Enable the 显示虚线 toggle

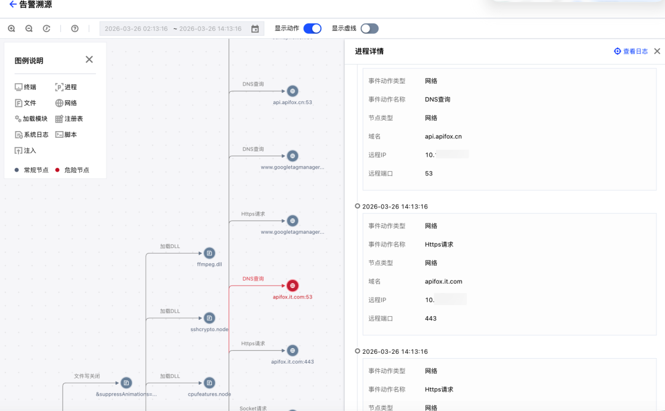[369, 28]
